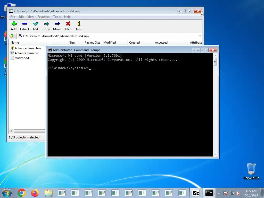Open the Favorites menu
This screenshot has width=264, height=198.
[x=43, y=17]
